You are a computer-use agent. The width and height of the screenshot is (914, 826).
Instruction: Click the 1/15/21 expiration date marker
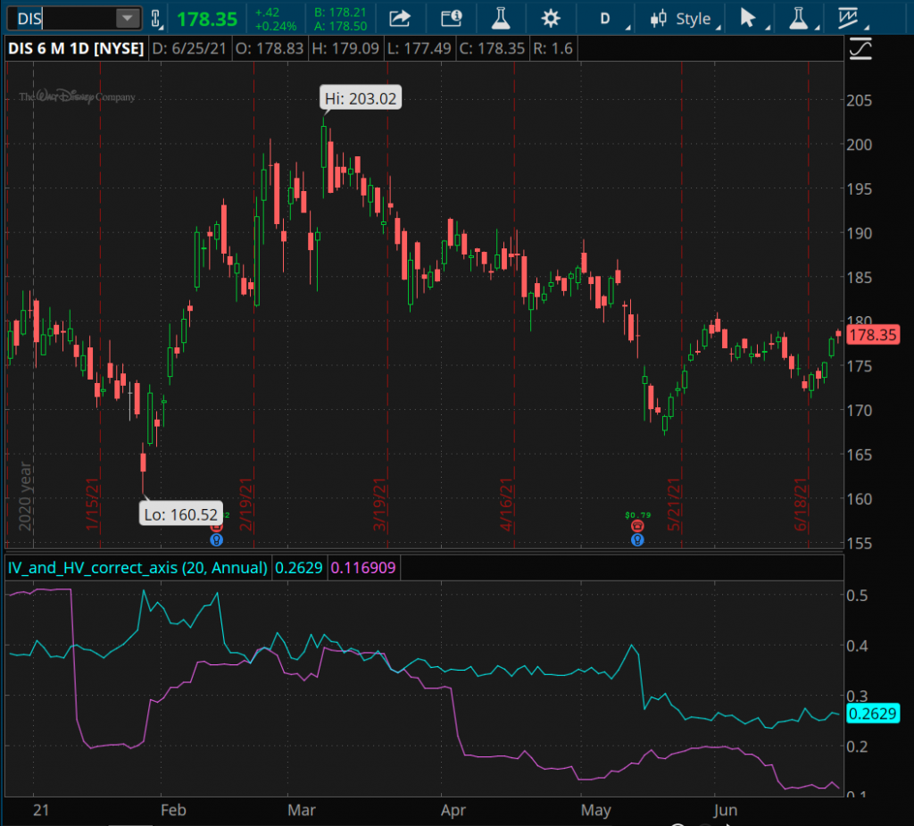93,505
